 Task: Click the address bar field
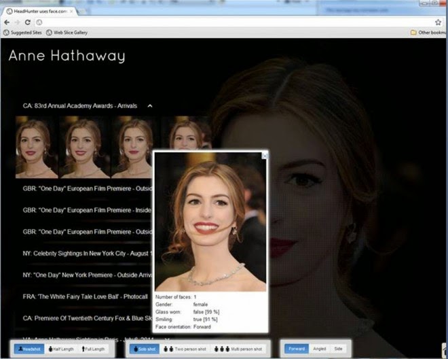pyautogui.click(x=237, y=22)
